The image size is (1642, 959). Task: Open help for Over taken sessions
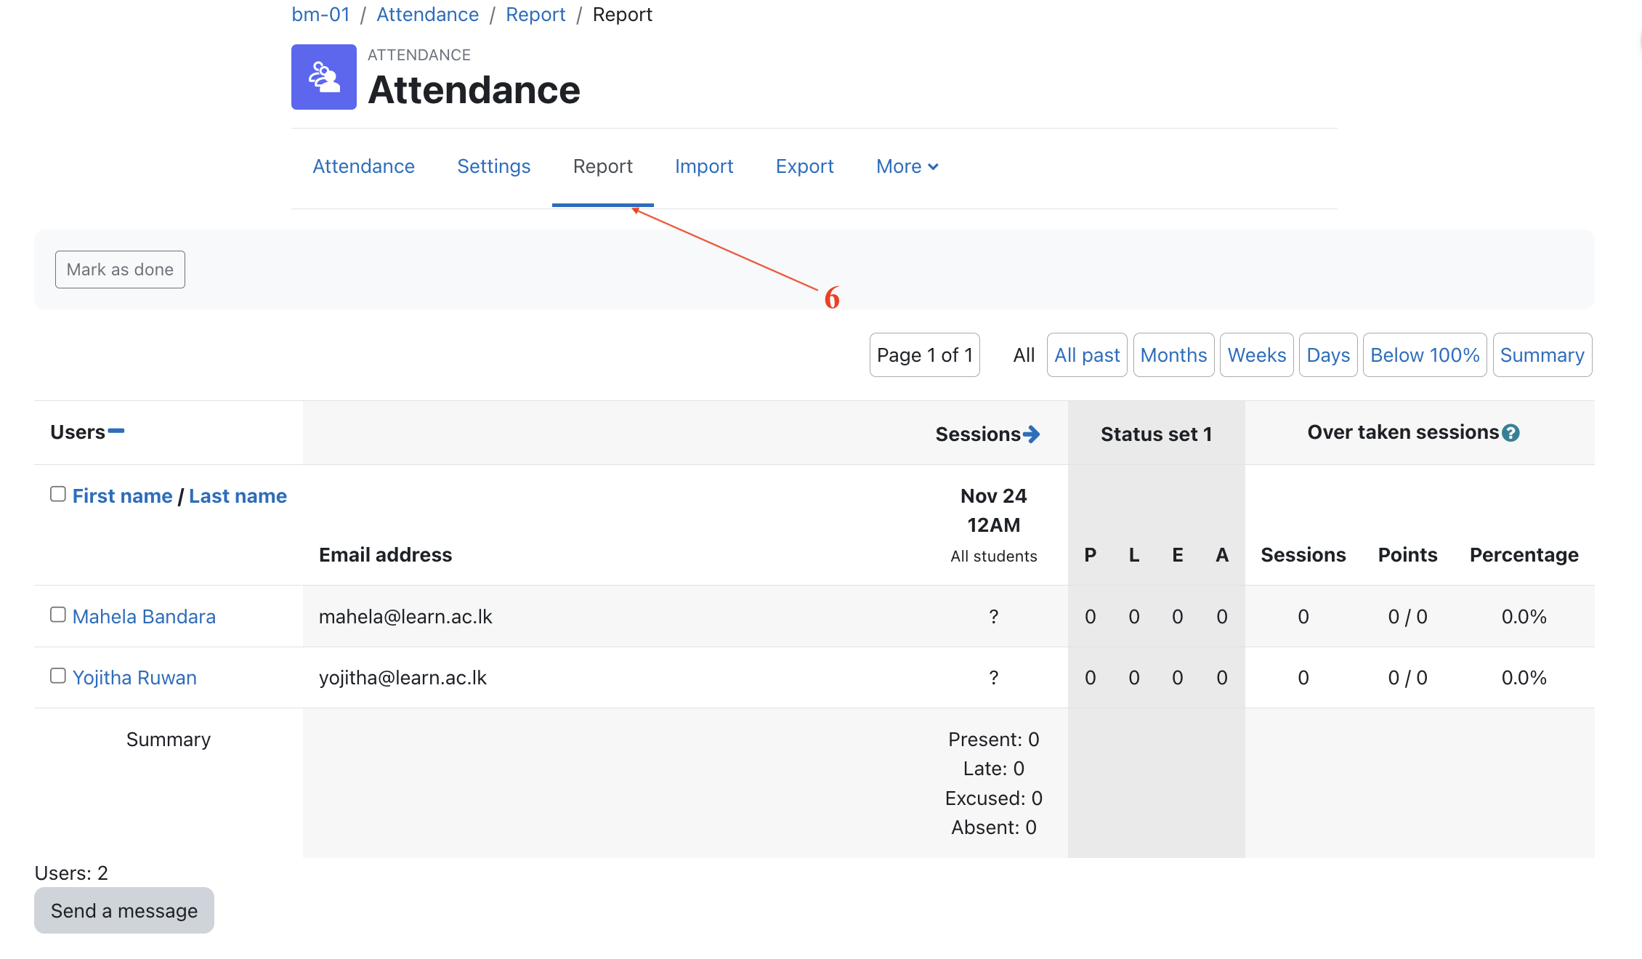point(1511,433)
